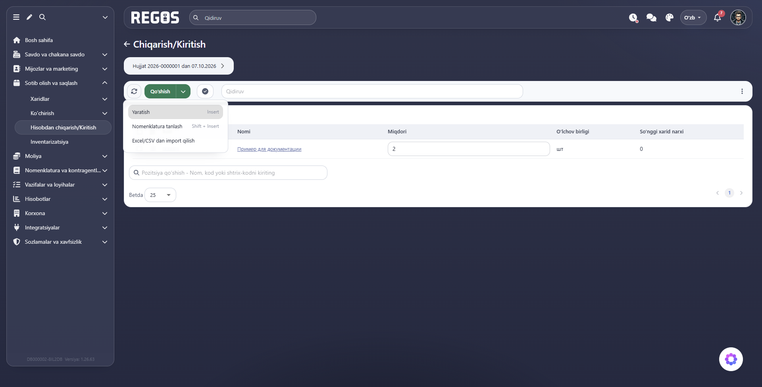This screenshot has width=762, height=387.
Task: Expand the Xaridlar submenu
Action: tap(63, 99)
